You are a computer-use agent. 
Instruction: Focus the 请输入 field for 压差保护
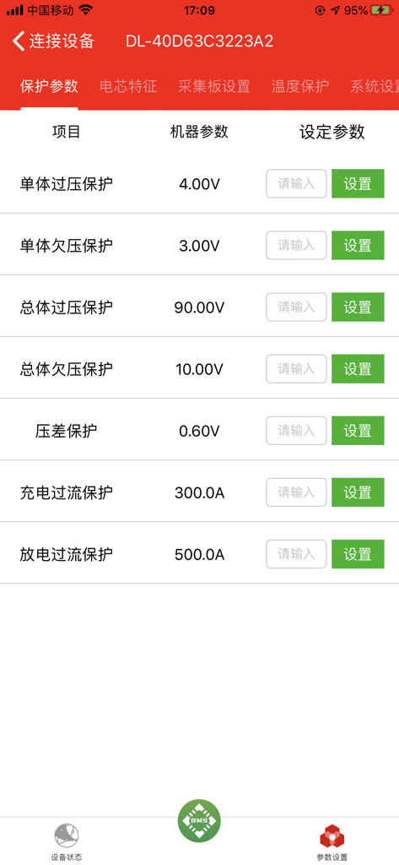296,431
